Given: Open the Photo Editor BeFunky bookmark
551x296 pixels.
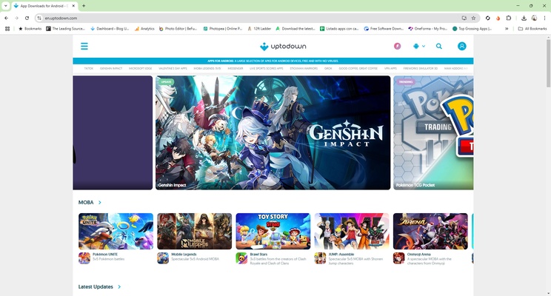Looking at the screenshot, I should (x=178, y=29).
